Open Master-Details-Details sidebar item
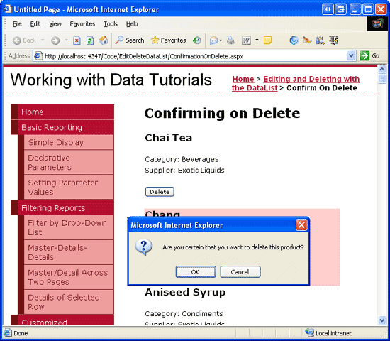This screenshot has width=390, height=341. point(69,252)
